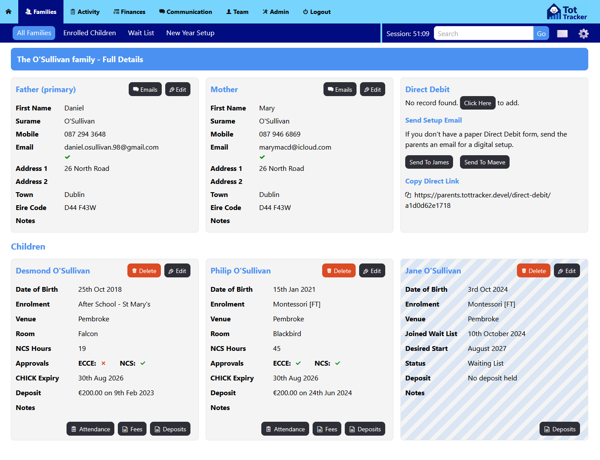Open Attendance for Philip O'Sullivan

[285, 429]
